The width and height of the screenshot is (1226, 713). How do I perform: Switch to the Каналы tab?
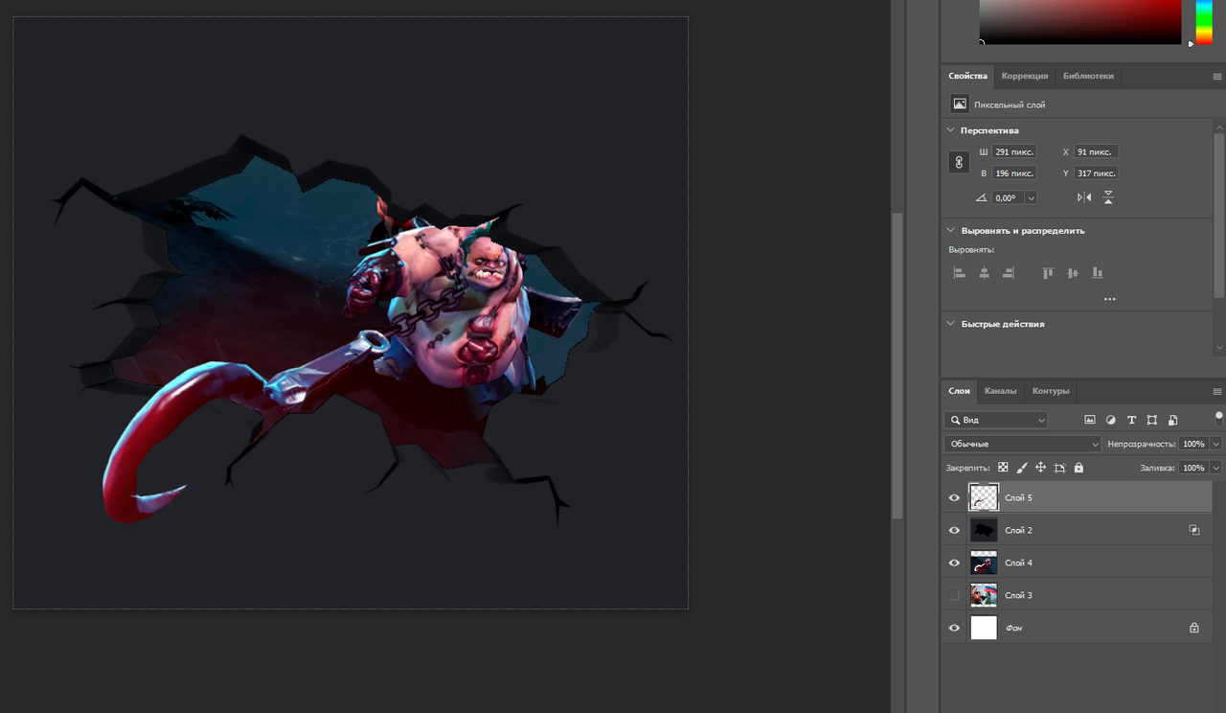point(1000,391)
